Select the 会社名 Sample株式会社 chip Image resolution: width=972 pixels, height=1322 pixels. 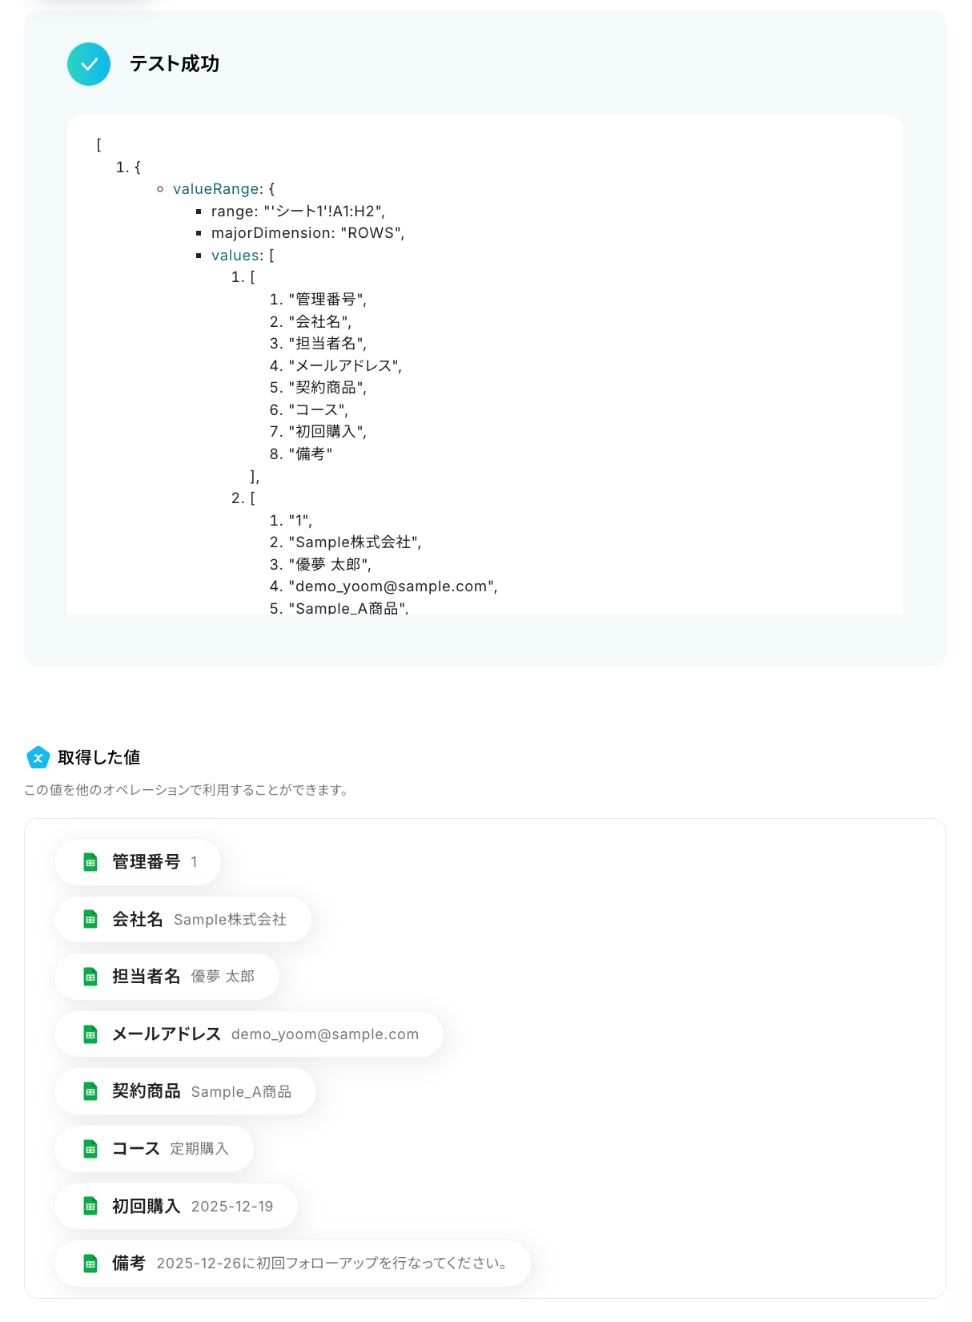click(183, 920)
